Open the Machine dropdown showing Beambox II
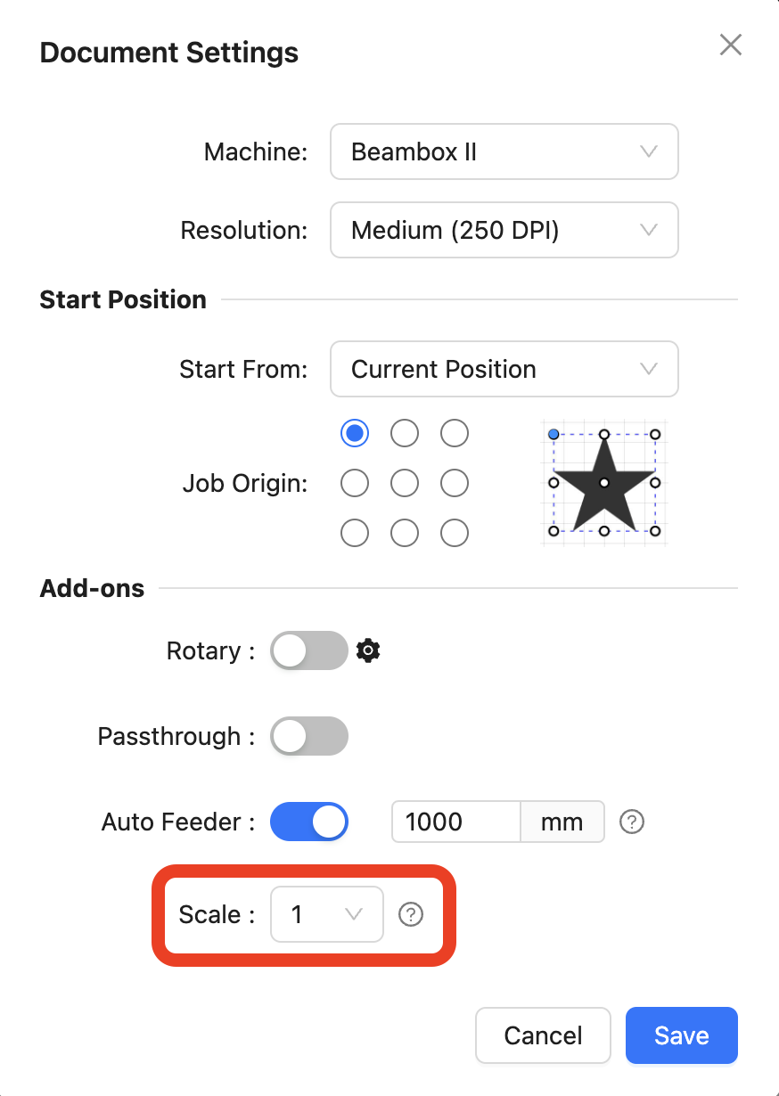779x1096 pixels. point(504,151)
